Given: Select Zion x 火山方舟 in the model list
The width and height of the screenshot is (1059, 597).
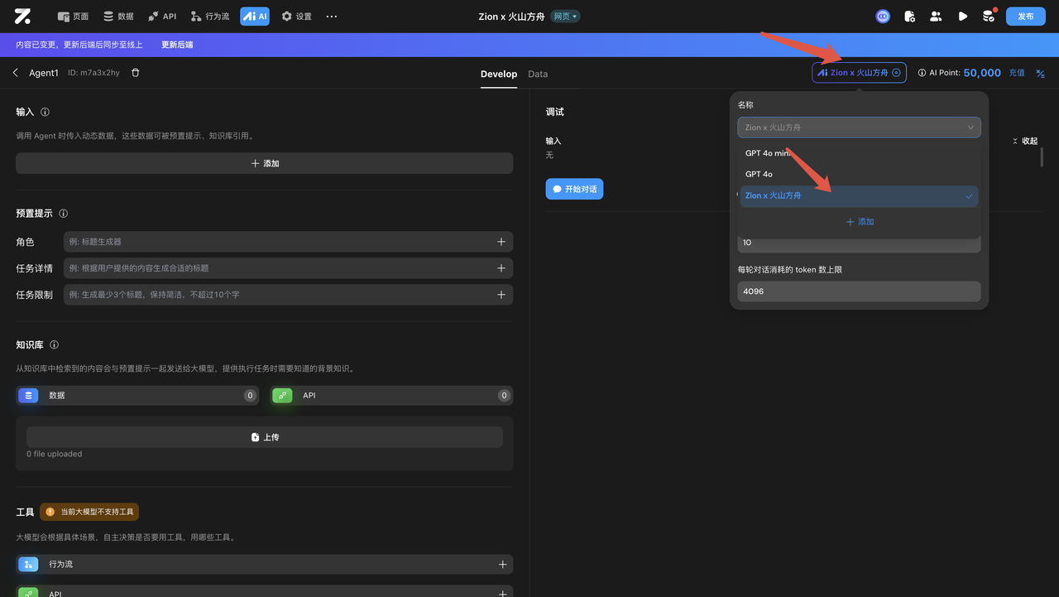Looking at the screenshot, I should [x=859, y=196].
